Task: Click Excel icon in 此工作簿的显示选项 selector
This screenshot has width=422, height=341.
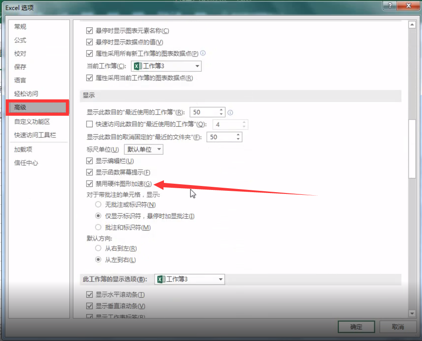Action: (161, 279)
